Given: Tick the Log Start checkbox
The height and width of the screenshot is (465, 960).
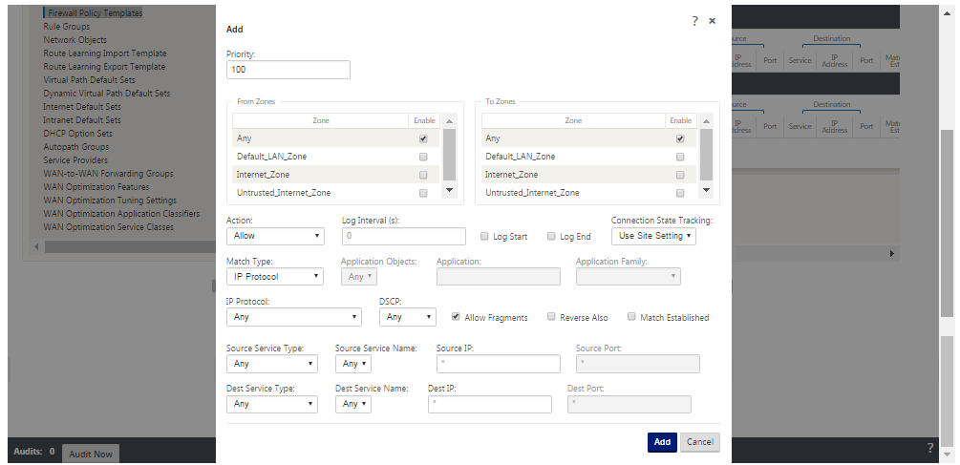Looking at the screenshot, I should tap(484, 236).
